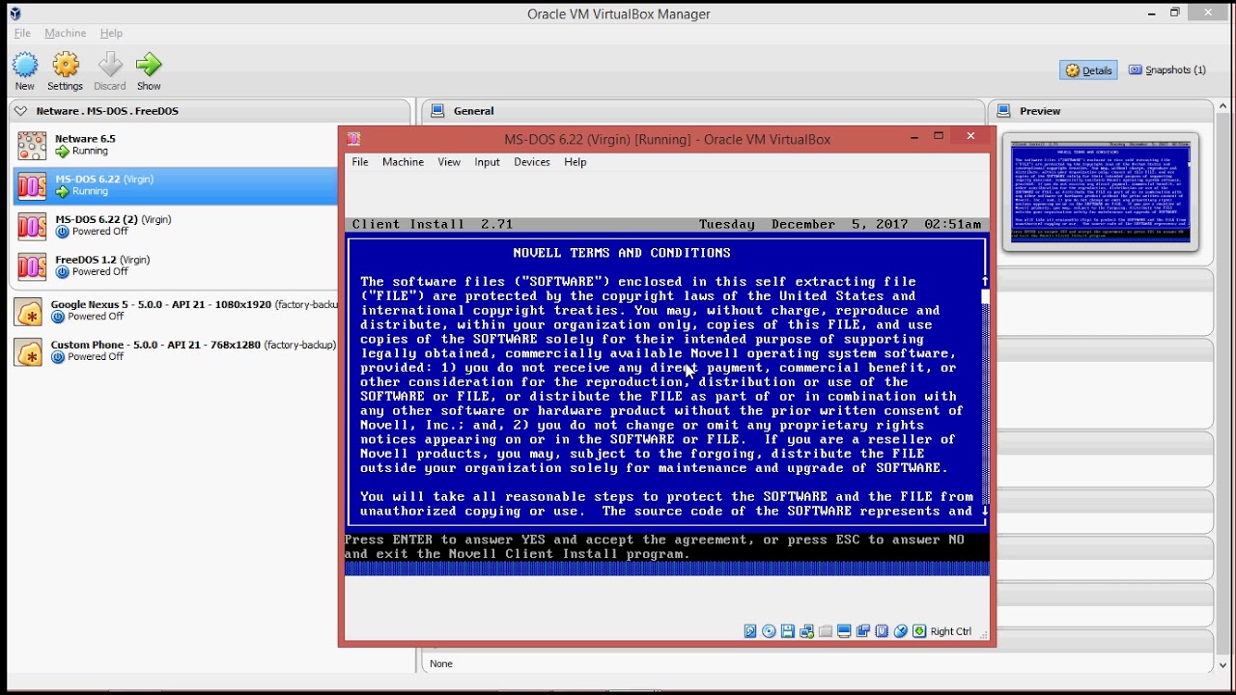Click the CPU features indicator icon
This screenshot has height=695, width=1236.
(882, 631)
